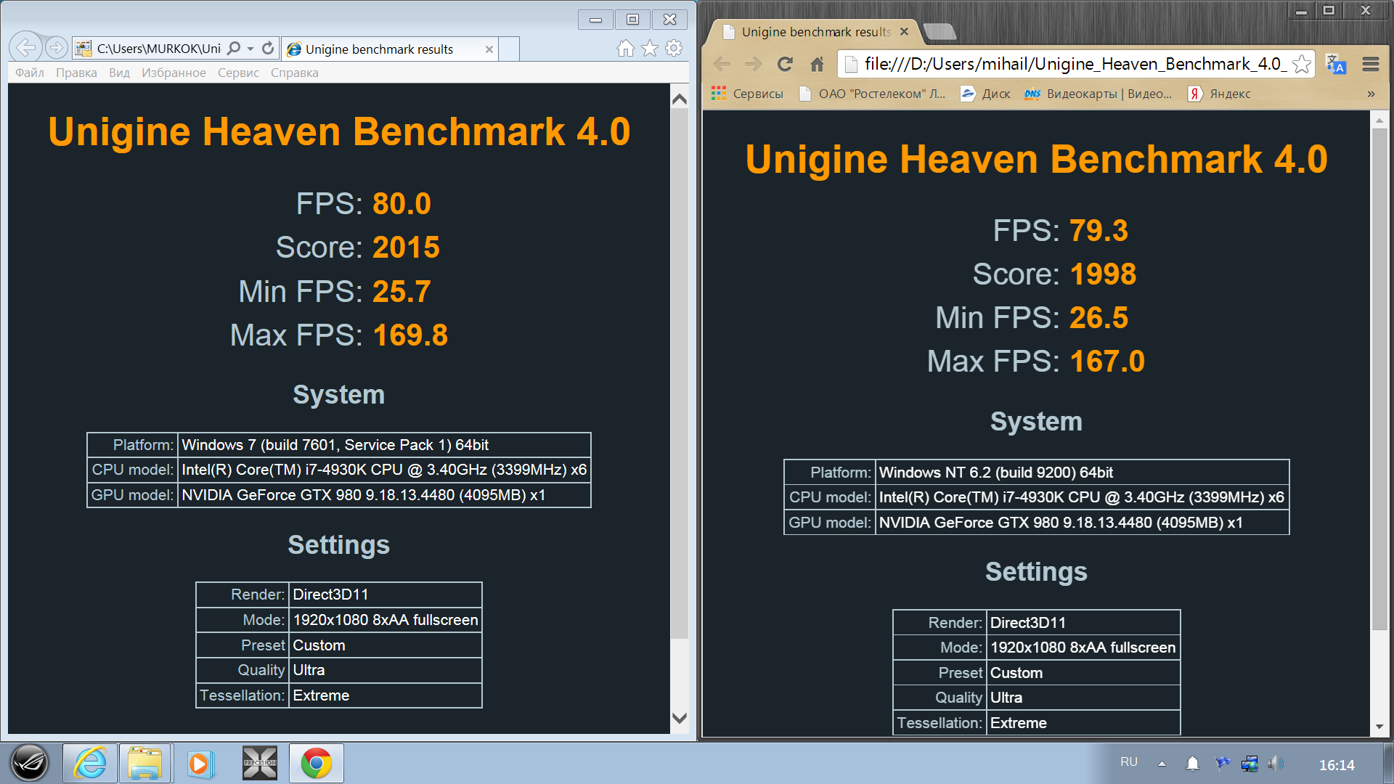
Task: Expand hidden bookmarks chevron in Chrome
Action: click(x=1371, y=94)
